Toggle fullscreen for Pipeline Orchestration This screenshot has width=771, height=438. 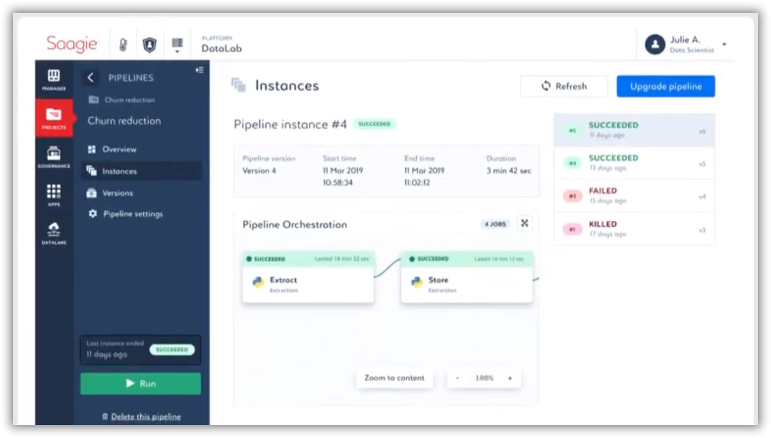click(x=525, y=224)
